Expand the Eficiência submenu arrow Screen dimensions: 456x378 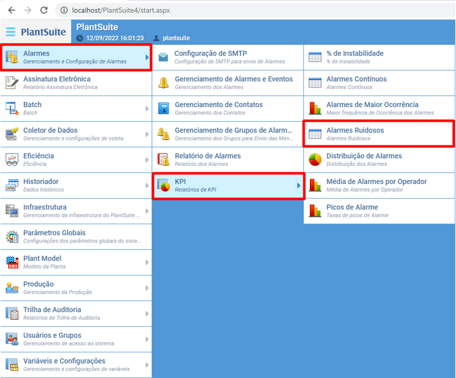(147, 160)
